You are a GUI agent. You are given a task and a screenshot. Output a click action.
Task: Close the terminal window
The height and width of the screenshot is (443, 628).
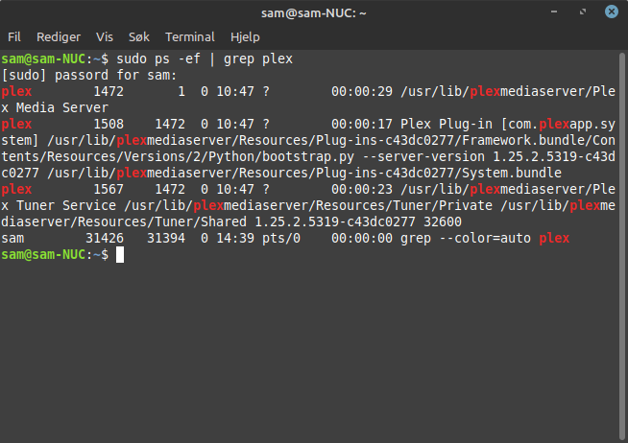point(611,12)
